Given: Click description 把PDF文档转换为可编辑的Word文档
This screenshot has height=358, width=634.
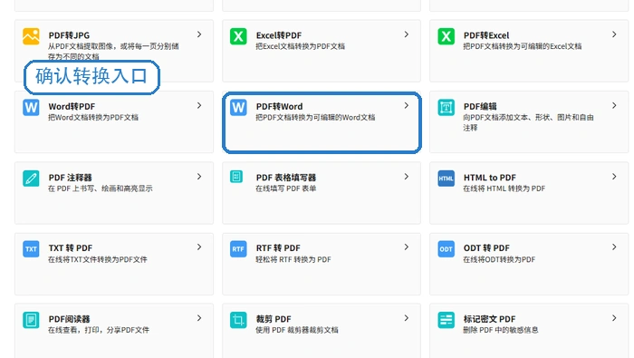Looking at the screenshot, I should 315,117.
